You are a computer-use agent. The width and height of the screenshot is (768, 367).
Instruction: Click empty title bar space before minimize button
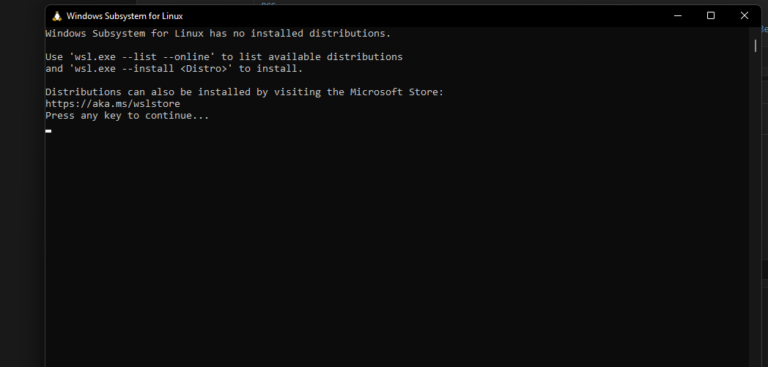coord(440,15)
